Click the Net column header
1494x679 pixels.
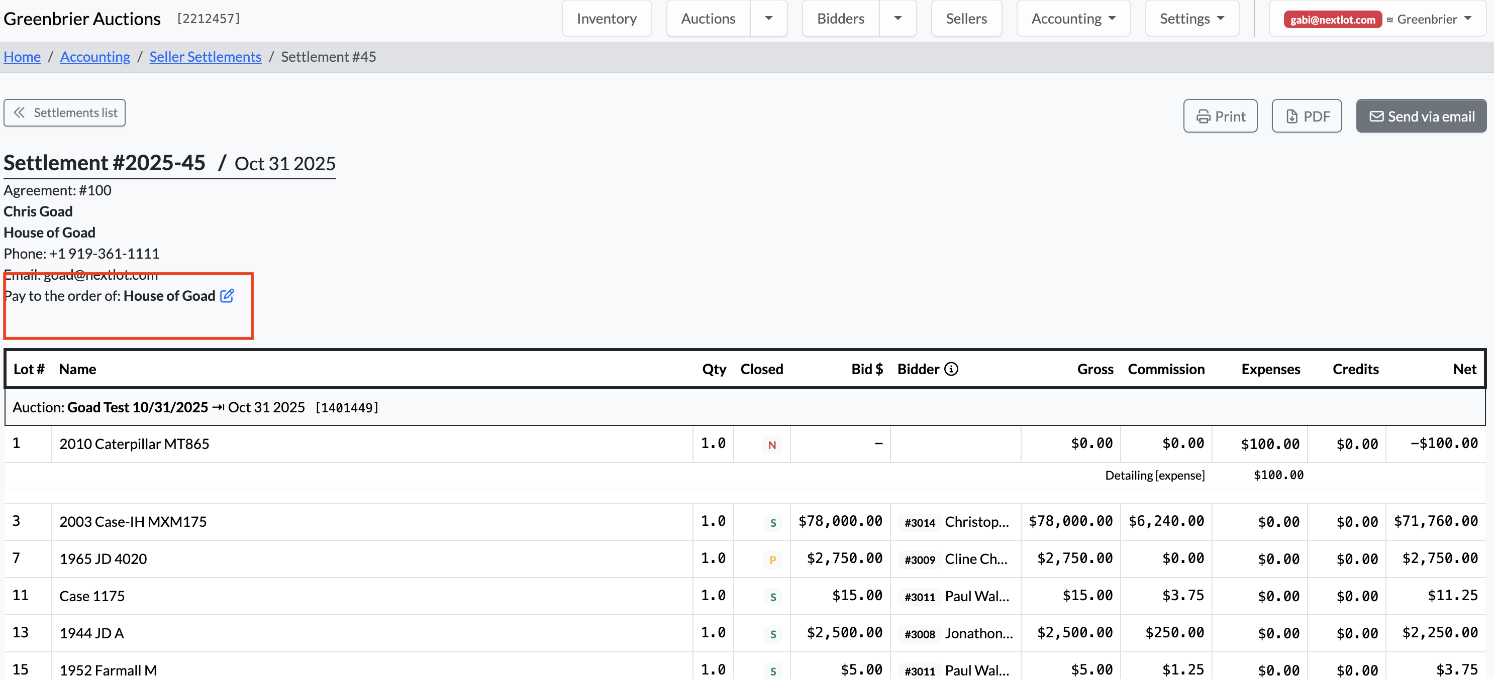(1464, 369)
